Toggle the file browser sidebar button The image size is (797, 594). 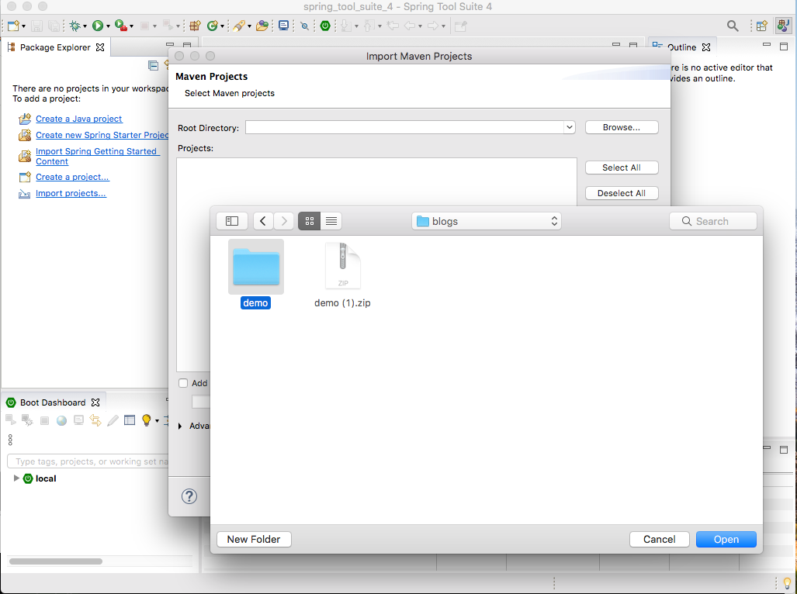[x=232, y=221]
